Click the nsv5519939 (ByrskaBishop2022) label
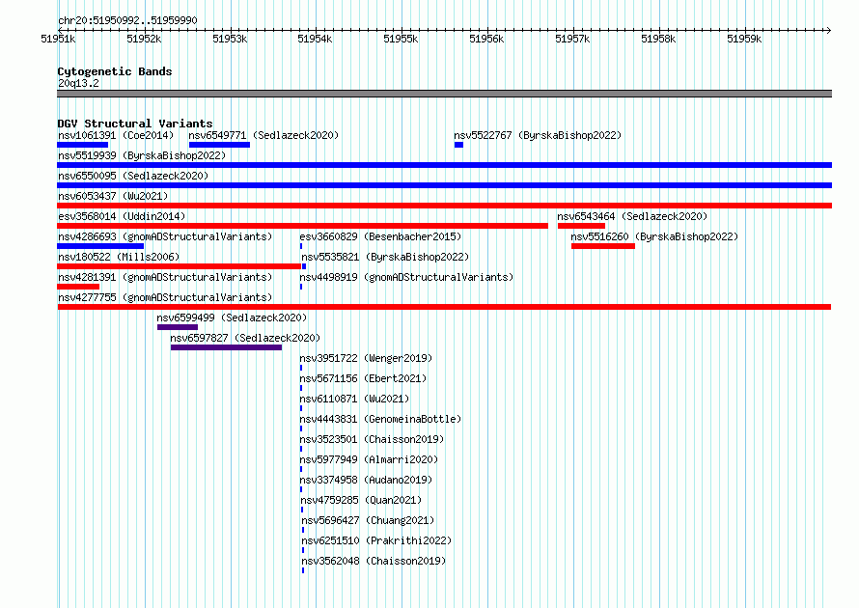This screenshot has height=608, width=859. (x=142, y=155)
